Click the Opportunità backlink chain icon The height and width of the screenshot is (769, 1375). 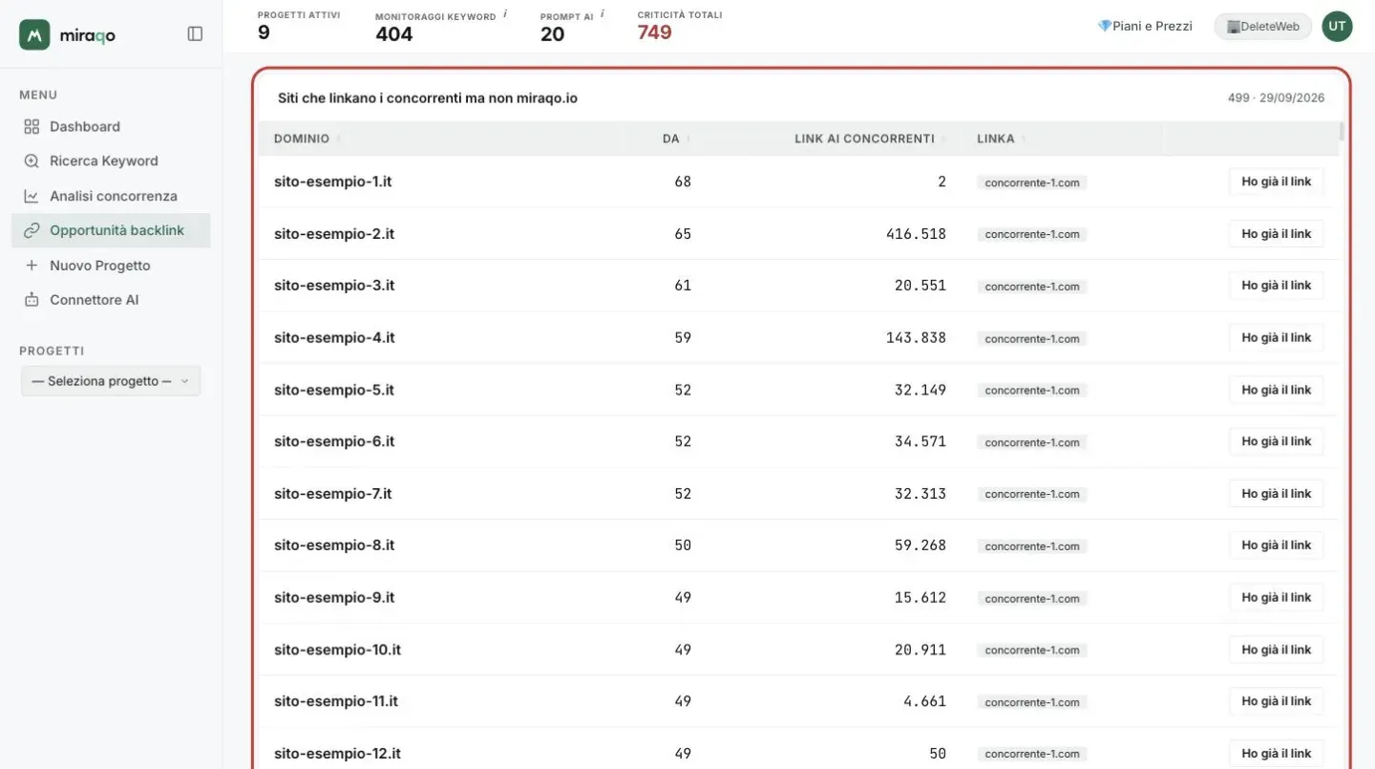[32, 230]
